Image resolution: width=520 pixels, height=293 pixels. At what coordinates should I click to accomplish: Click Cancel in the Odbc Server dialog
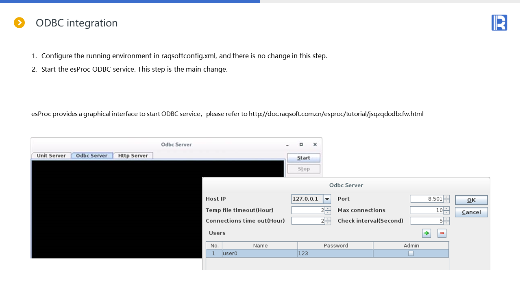click(x=471, y=212)
